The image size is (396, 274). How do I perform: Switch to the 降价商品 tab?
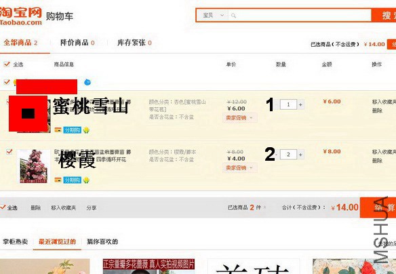pyautogui.click(x=77, y=43)
